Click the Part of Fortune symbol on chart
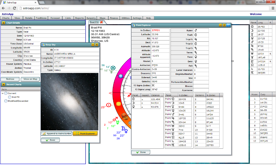276x165 pixels. (113, 68)
